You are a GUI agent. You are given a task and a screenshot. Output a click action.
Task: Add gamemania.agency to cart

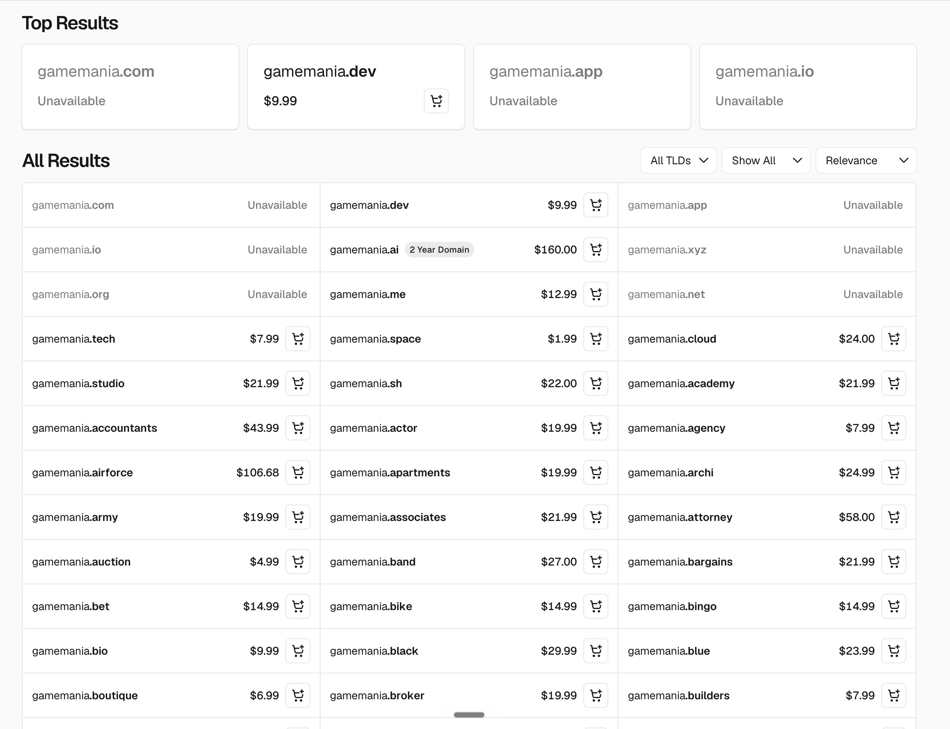(894, 428)
